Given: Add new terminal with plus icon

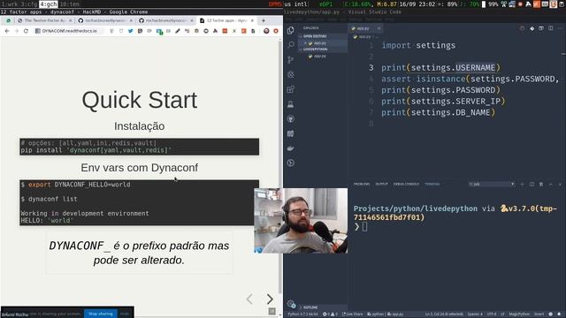Looking at the screenshot, I should [522, 185].
